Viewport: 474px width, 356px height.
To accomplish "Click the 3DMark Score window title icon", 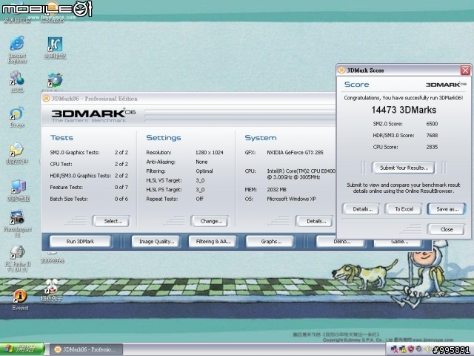I will click(341, 70).
